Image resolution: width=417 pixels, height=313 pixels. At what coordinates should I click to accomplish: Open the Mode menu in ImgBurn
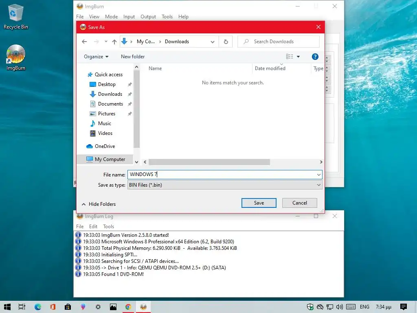pyautogui.click(x=111, y=16)
